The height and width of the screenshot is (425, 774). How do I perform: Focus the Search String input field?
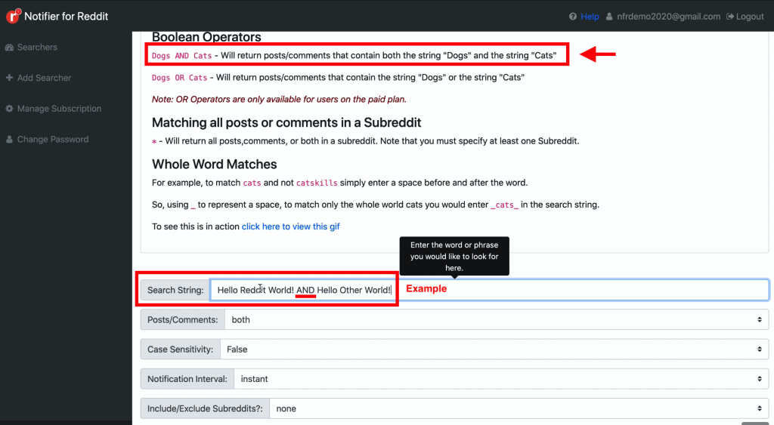click(489, 290)
